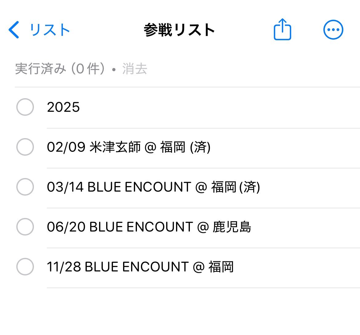Edit the 06/20 BLUE ENCOUNT @ 鹿児島 text

(x=149, y=227)
